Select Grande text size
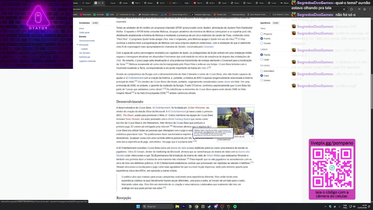373x210 pixels. [262, 43]
